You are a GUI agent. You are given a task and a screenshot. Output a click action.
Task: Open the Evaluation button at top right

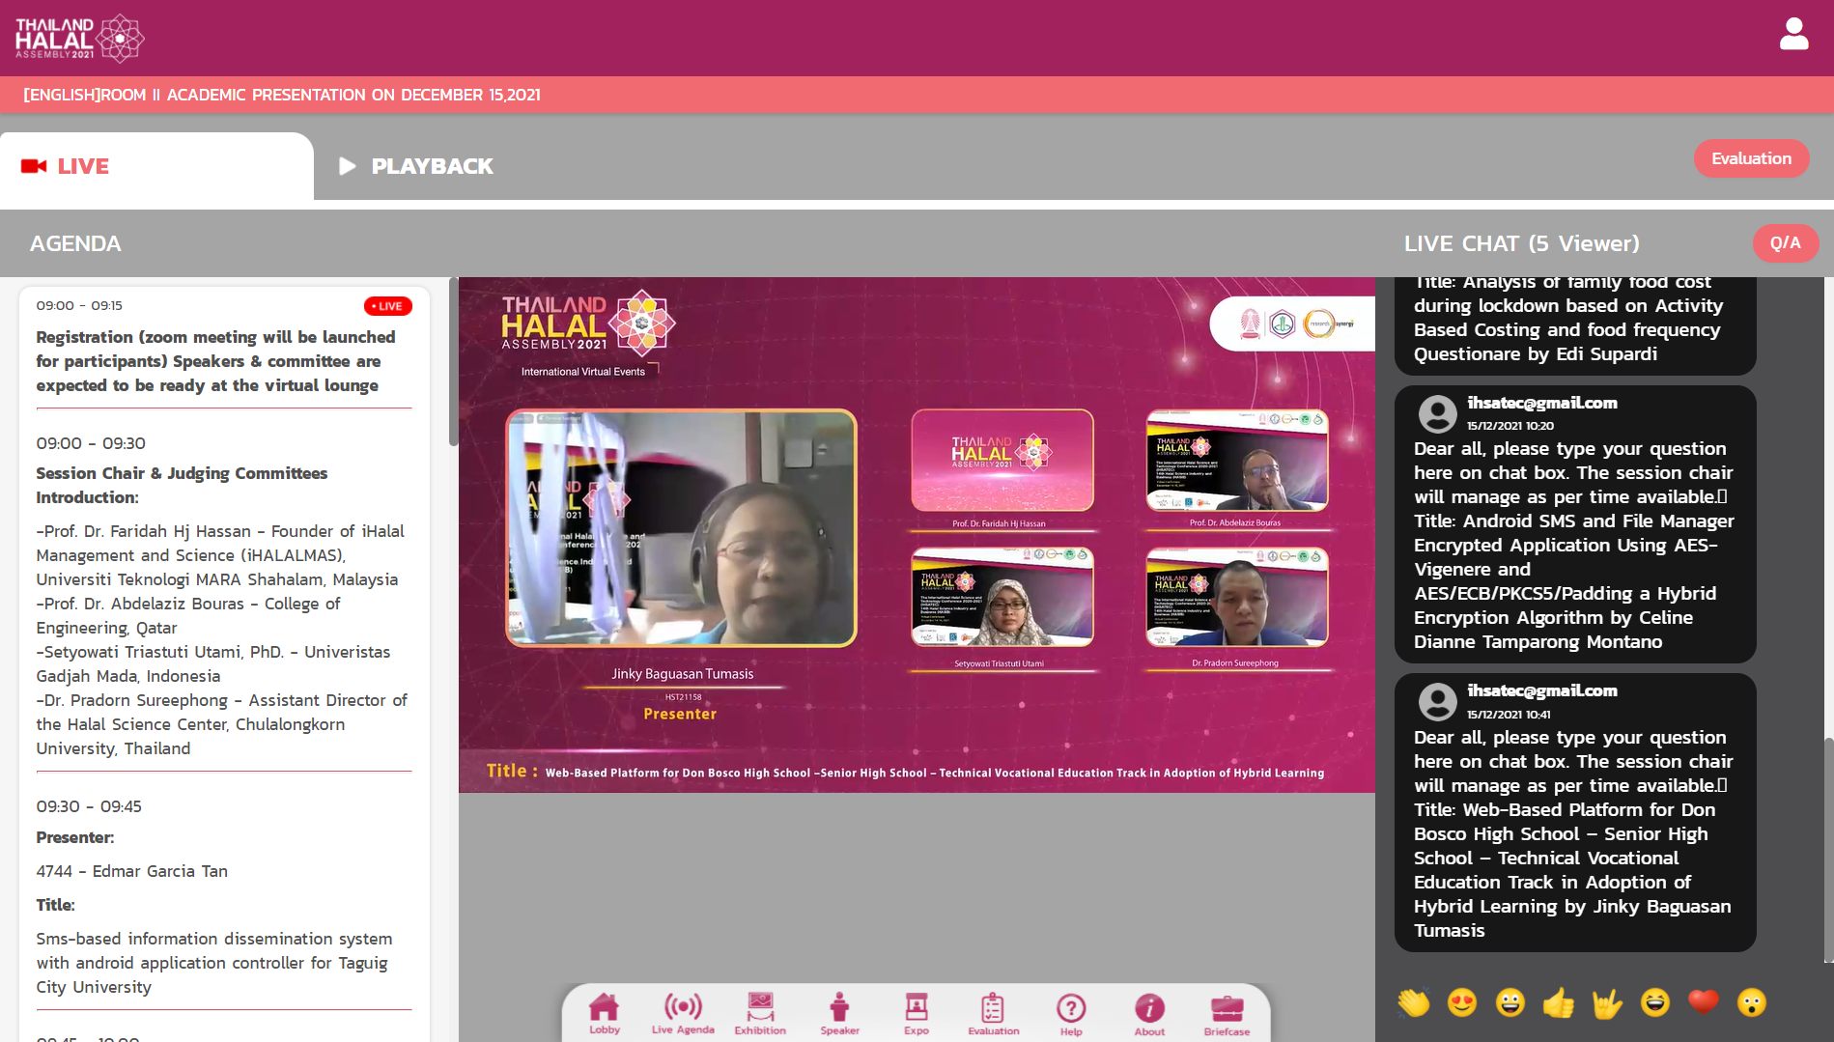pyautogui.click(x=1751, y=158)
